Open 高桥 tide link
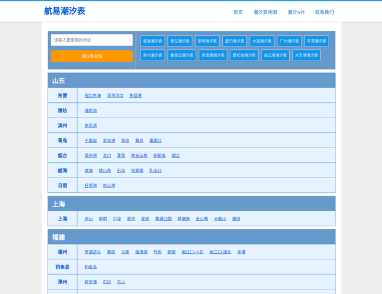The image size is (382, 294). coord(131,219)
